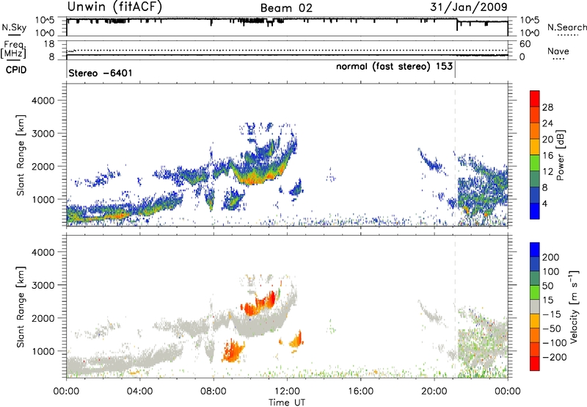This screenshot has height=407, width=587.
Task: Click the grey -15 to 15 Velocity bar segment
Action: (x=535, y=306)
